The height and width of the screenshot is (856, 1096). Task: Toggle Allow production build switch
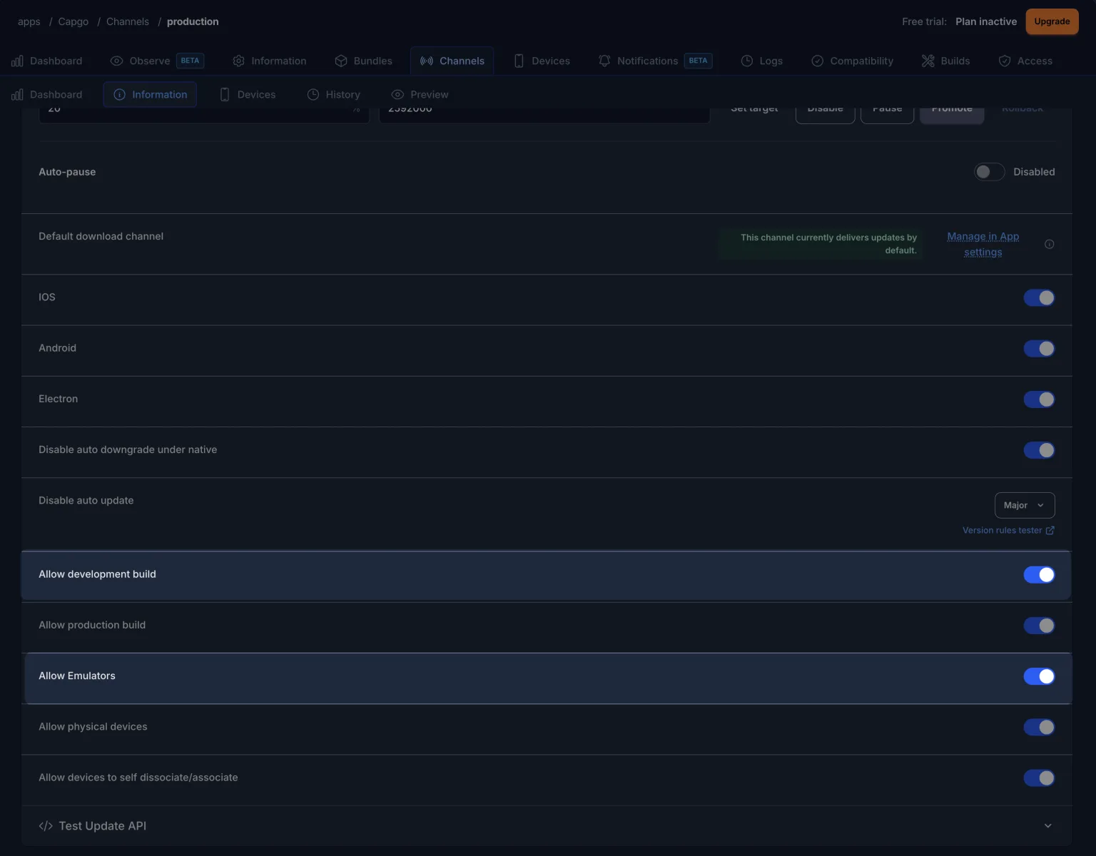coord(1039,626)
